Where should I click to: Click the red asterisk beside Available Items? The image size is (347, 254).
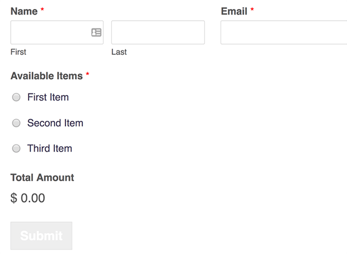(x=87, y=74)
